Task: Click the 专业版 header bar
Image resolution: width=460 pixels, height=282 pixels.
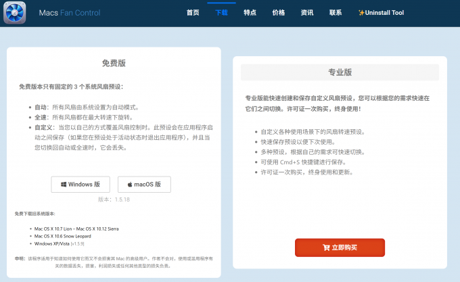Action: 340,72
